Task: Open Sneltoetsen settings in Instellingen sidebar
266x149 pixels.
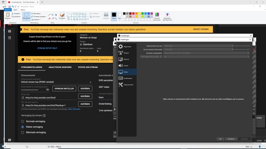Action: [127, 78]
